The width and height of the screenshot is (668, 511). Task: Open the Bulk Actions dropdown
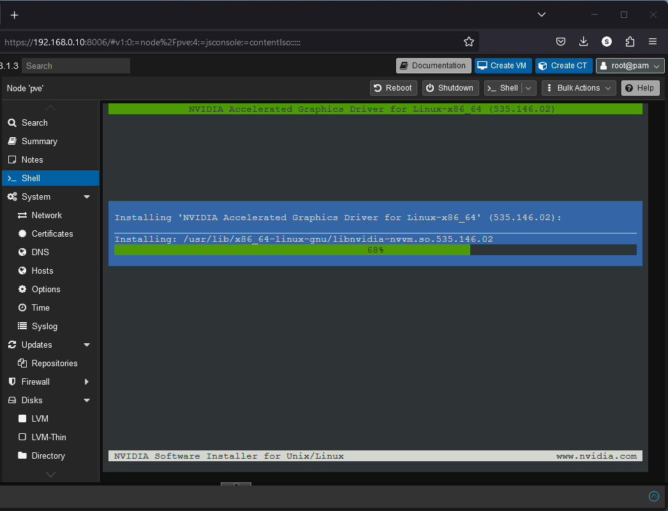click(x=579, y=88)
